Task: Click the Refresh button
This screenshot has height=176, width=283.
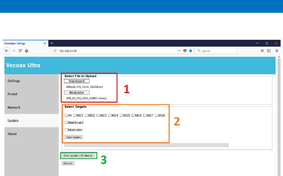Action: coord(68,163)
